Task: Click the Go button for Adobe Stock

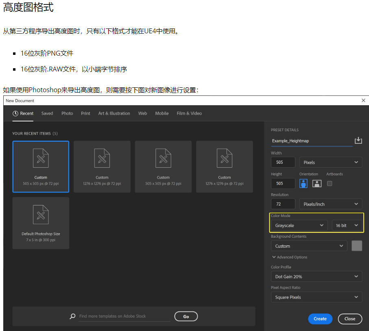Action: tap(186, 316)
